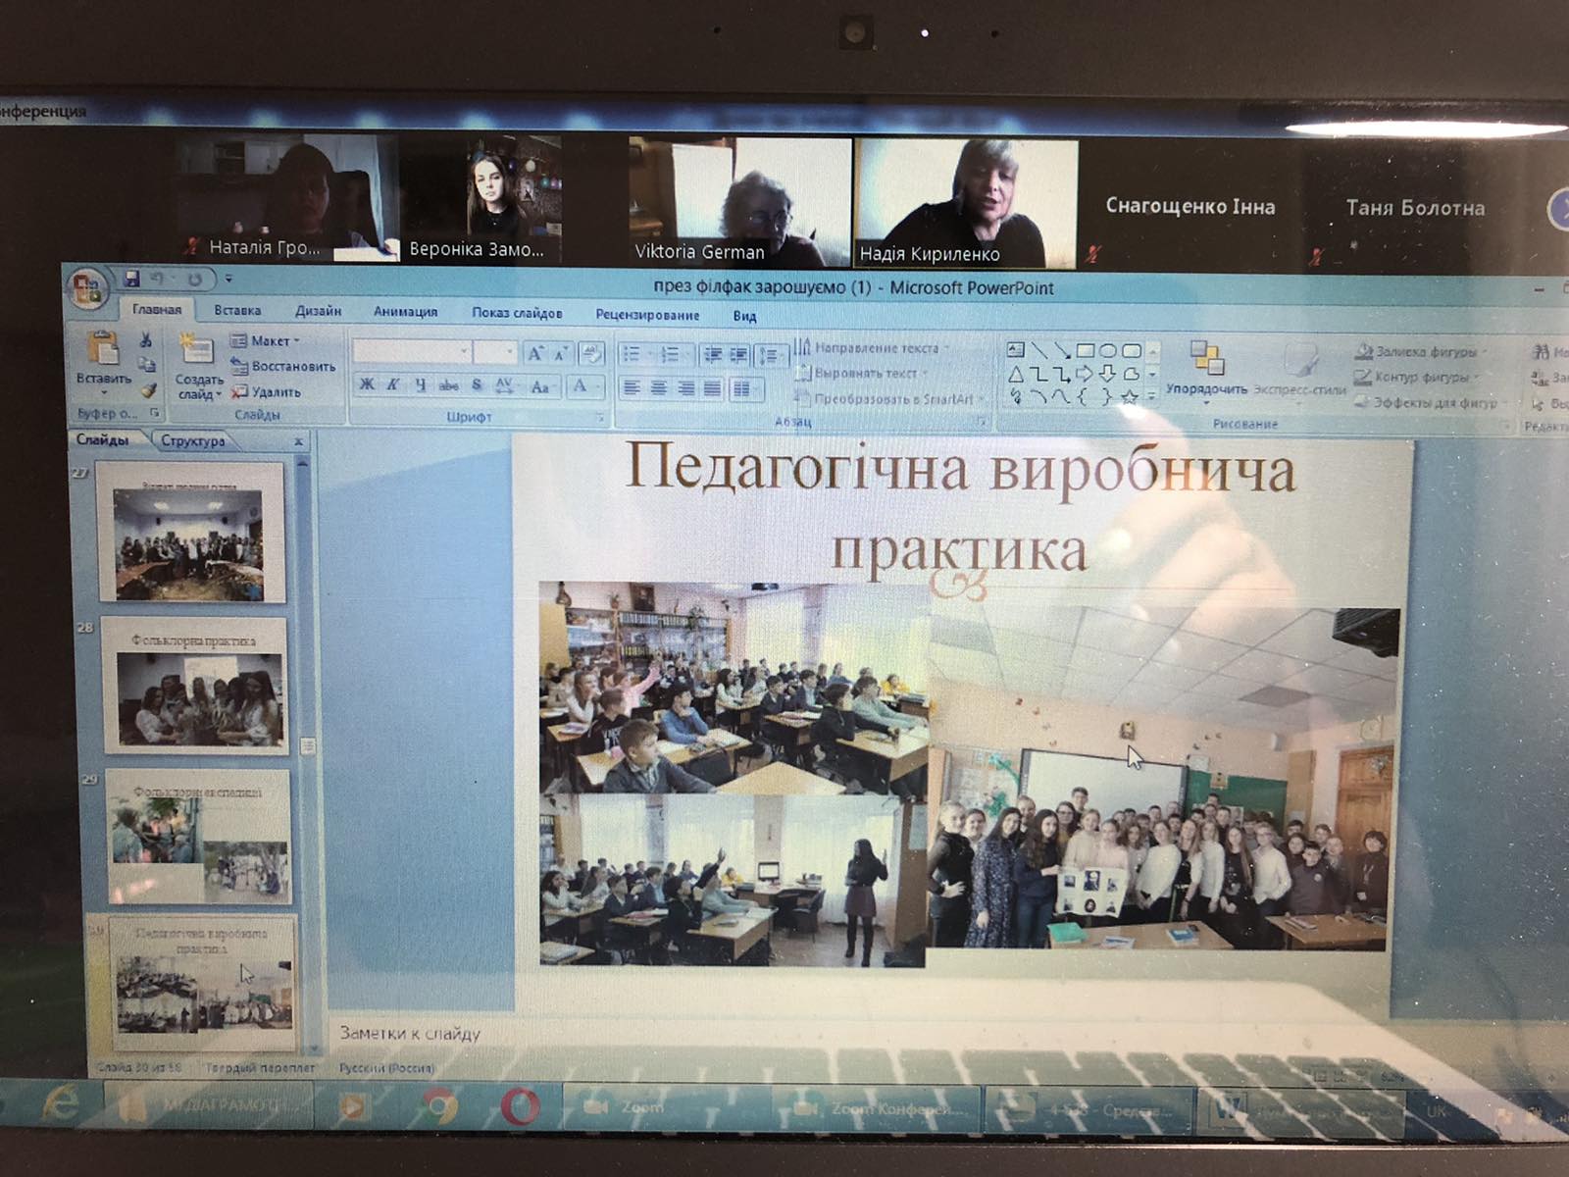
Task: Center text alignment toggle
Action: coord(659,389)
